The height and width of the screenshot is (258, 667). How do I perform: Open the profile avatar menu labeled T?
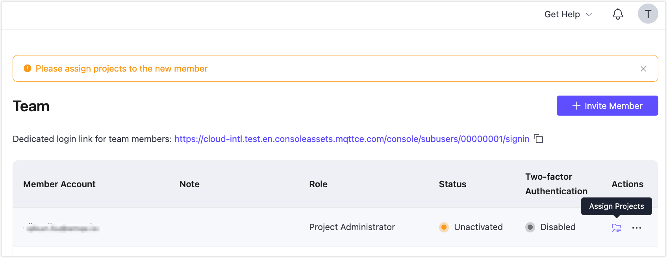pyautogui.click(x=648, y=14)
